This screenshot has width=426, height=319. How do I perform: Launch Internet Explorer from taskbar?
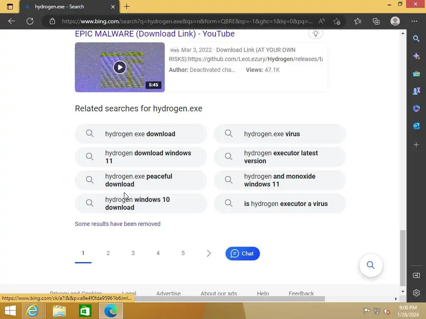32,311
